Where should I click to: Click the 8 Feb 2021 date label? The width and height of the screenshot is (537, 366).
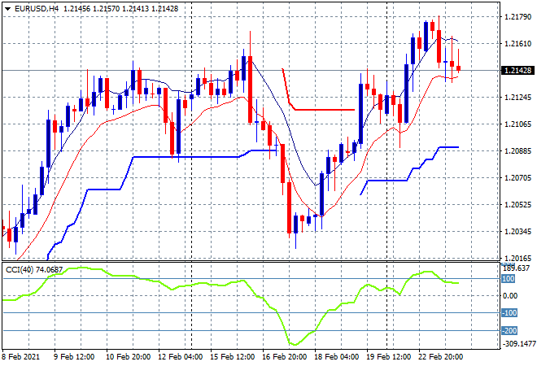[21, 357]
